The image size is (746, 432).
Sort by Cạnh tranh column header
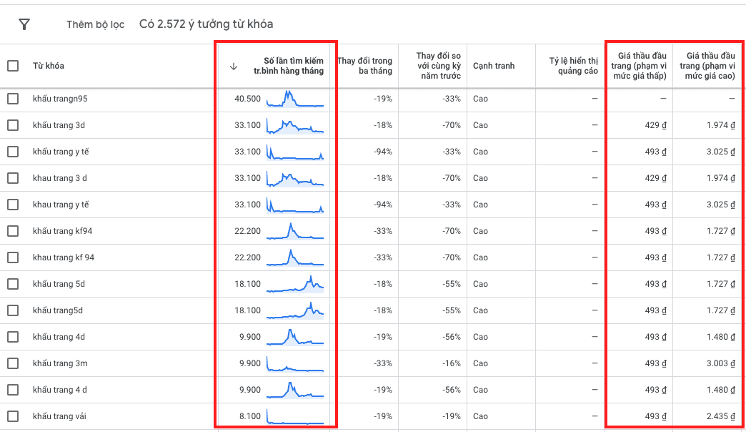494,66
